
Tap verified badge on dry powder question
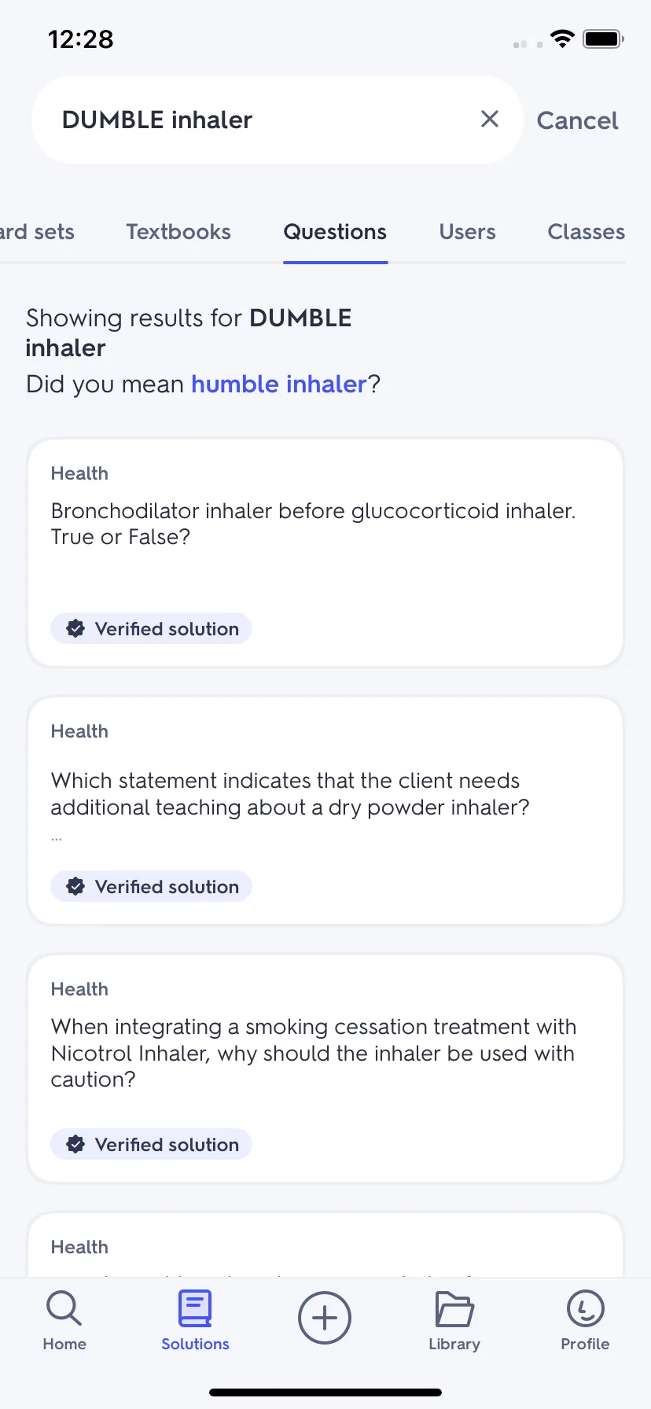pyautogui.click(x=152, y=886)
